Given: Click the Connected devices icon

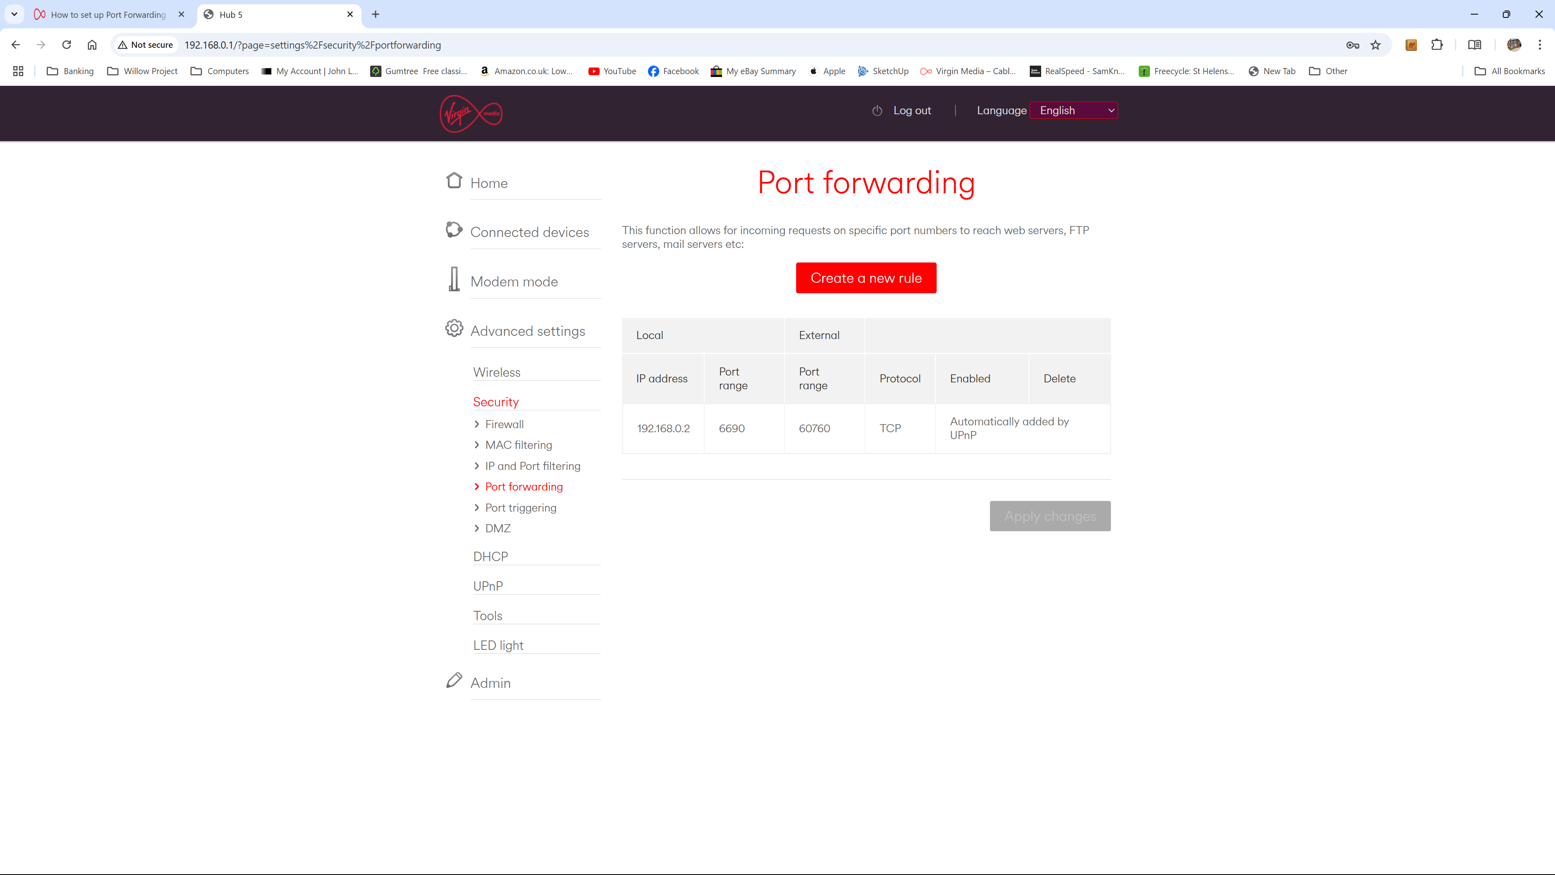Looking at the screenshot, I should (454, 229).
